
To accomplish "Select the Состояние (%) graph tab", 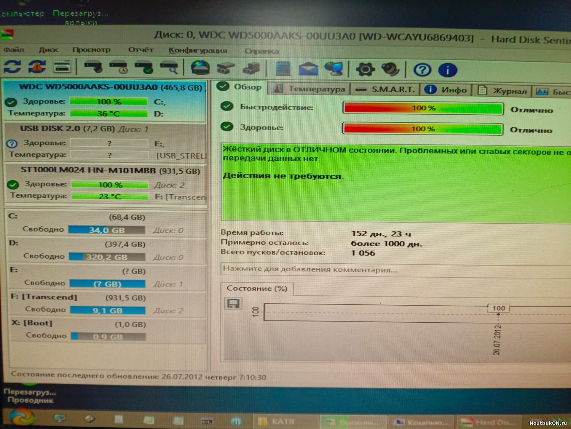I will point(257,288).
